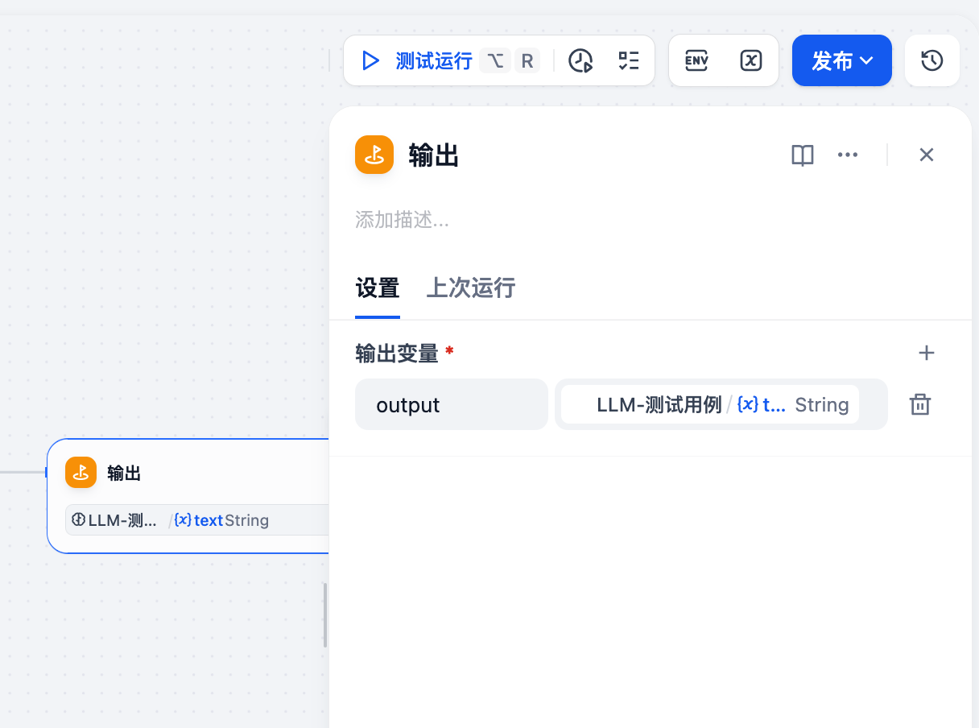Open the ENV environment variables icon
The height and width of the screenshot is (728, 979).
click(696, 60)
